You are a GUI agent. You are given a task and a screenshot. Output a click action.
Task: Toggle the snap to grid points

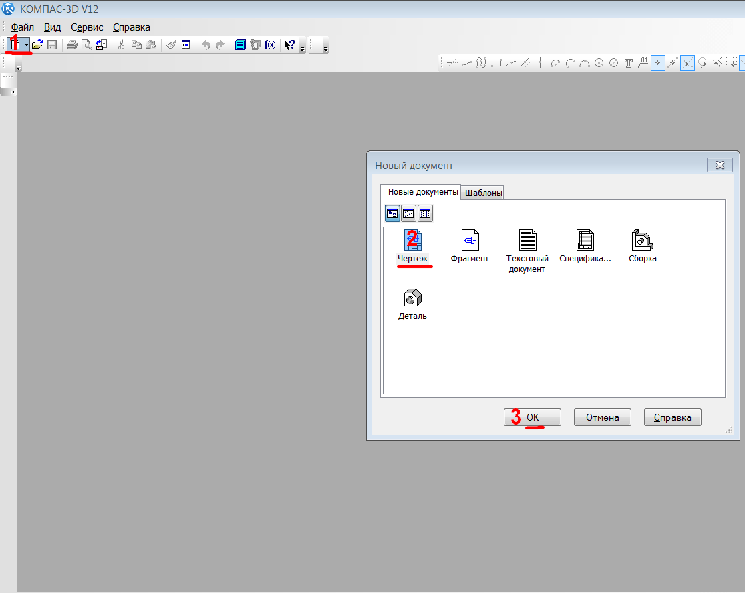732,63
